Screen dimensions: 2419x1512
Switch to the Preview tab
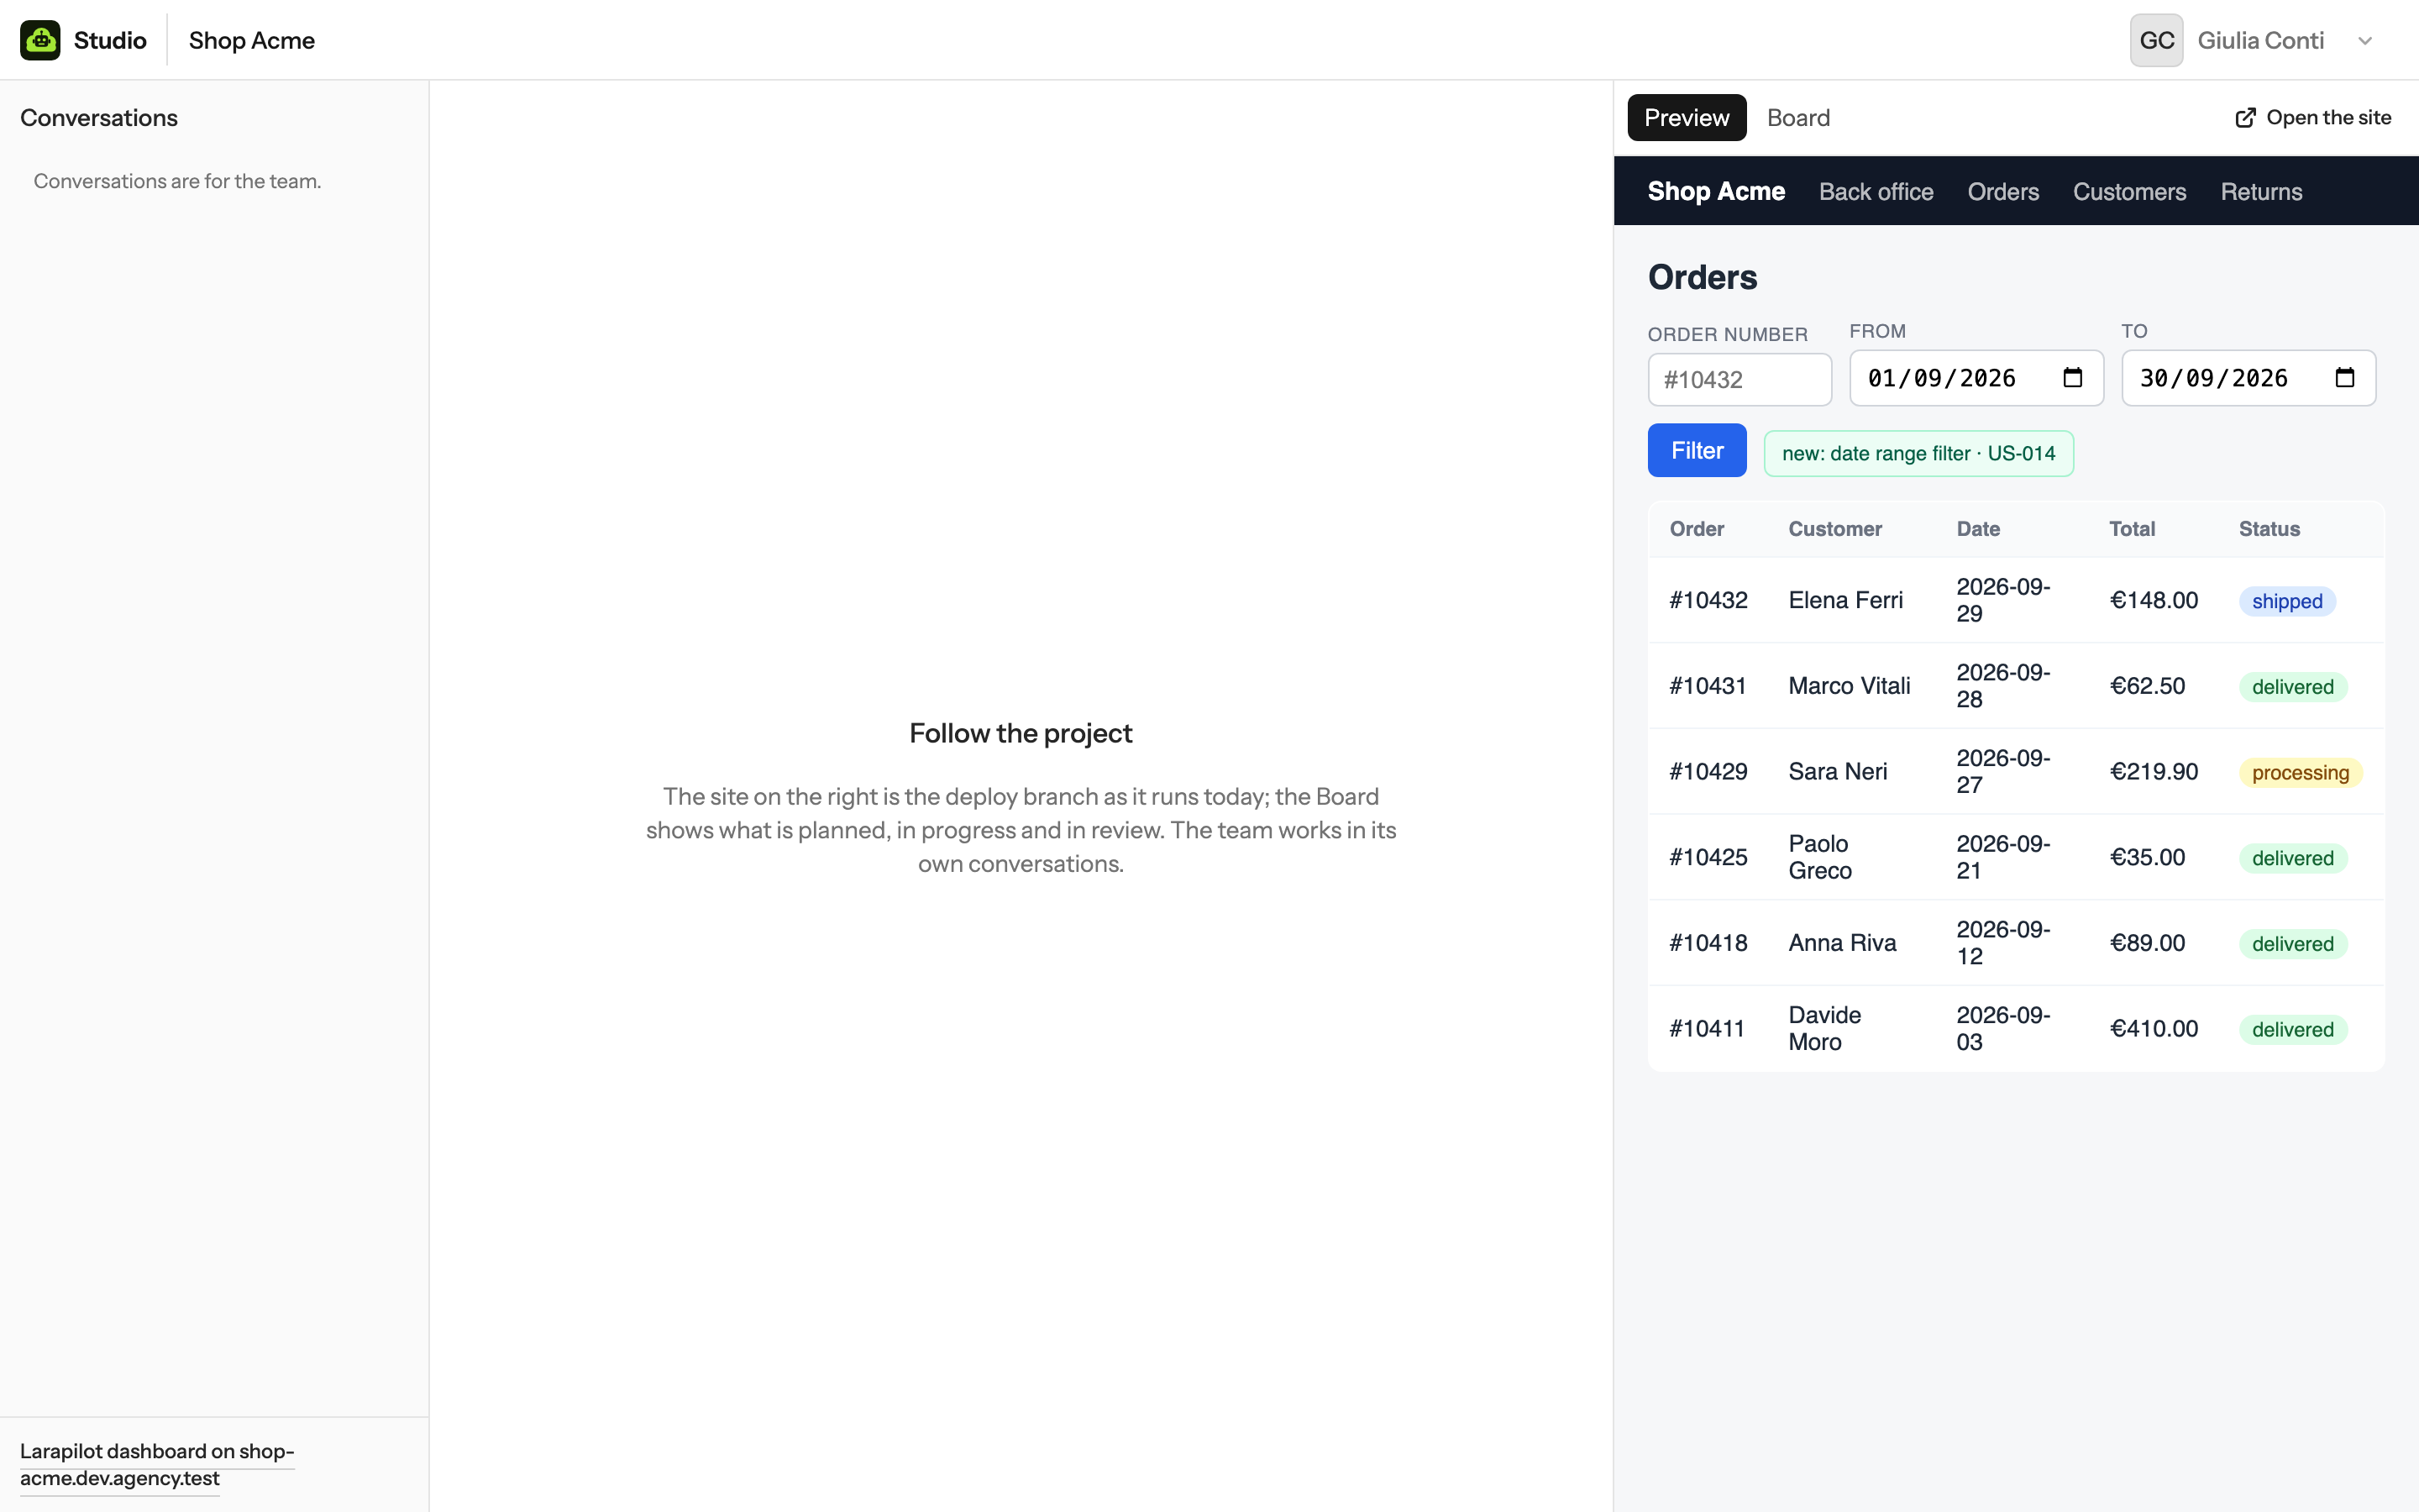[1687, 118]
